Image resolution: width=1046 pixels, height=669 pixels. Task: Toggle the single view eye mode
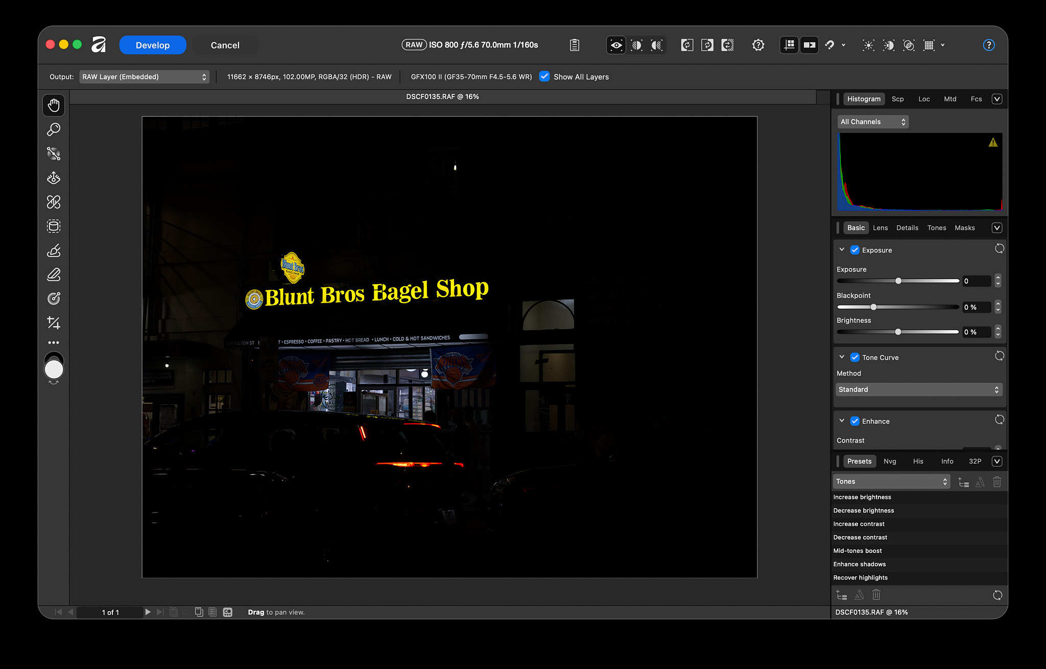[616, 45]
